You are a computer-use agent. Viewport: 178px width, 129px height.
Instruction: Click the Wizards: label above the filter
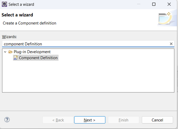tap(9, 37)
